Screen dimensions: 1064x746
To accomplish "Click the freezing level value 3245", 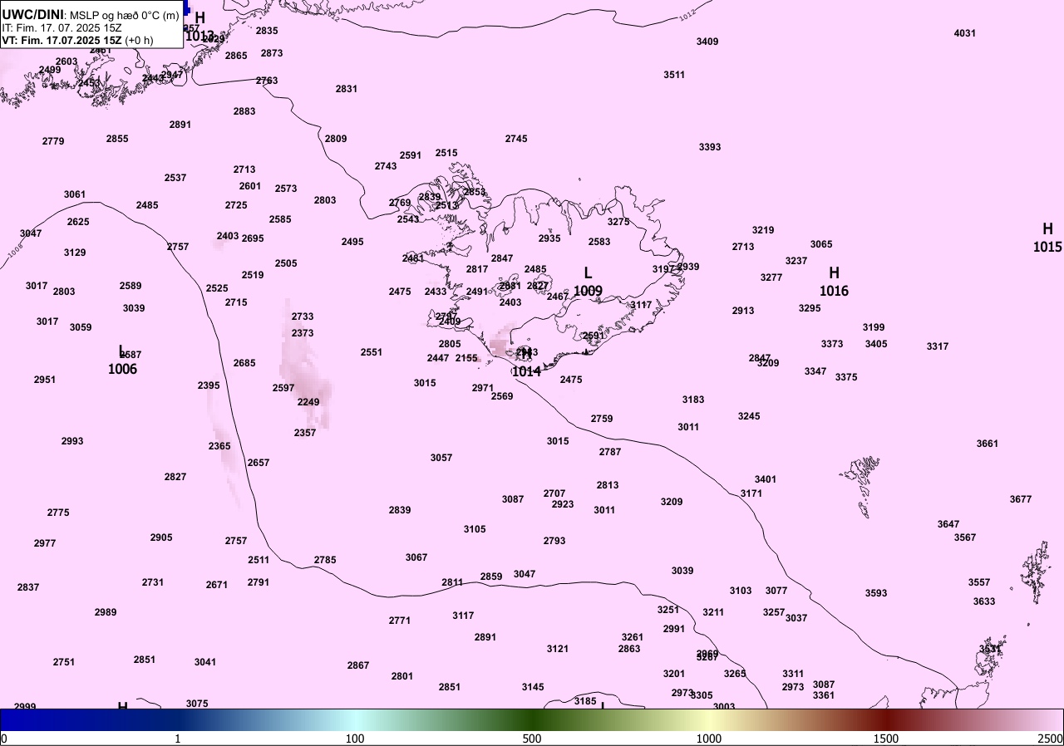I will pyautogui.click(x=749, y=416).
